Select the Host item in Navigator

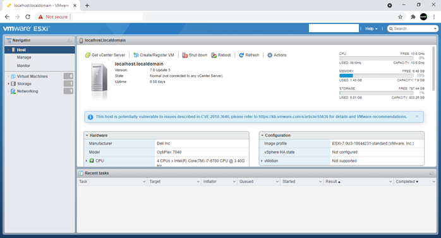click(x=40, y=50)
